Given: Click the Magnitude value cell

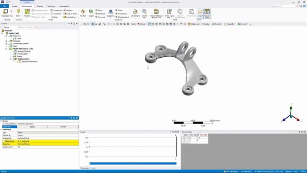Looking at the screenshot, I should pos(48,141).
